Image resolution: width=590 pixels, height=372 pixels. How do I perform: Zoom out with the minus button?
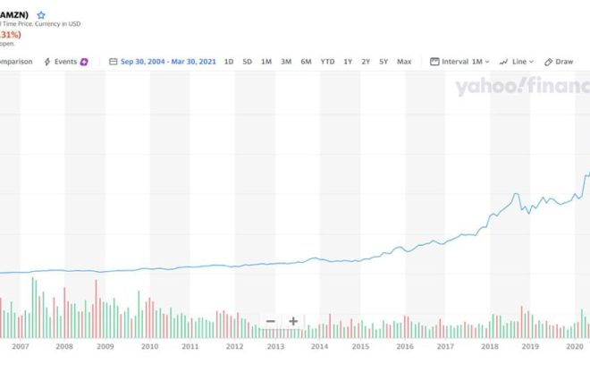point(271,321)
